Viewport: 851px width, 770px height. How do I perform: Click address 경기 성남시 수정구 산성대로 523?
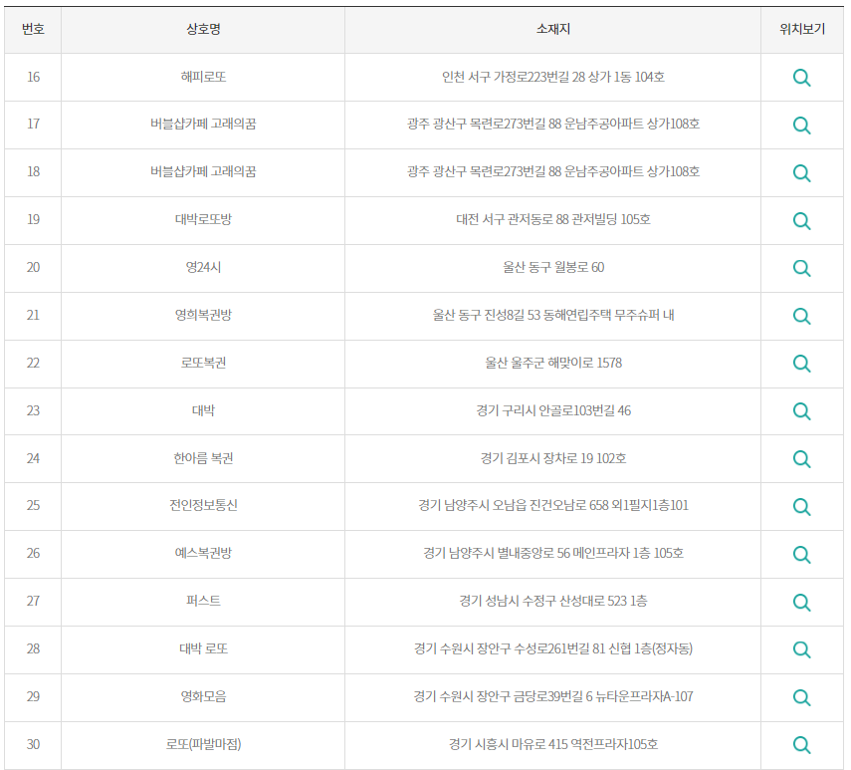(552, 601)
